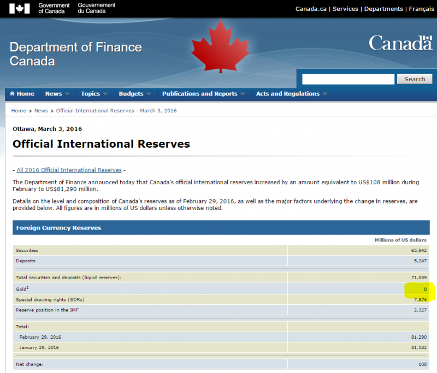Viewport: 437px width, 373px height.
Task: Open the Departments link in top bar
Action: tap(383, 9)
